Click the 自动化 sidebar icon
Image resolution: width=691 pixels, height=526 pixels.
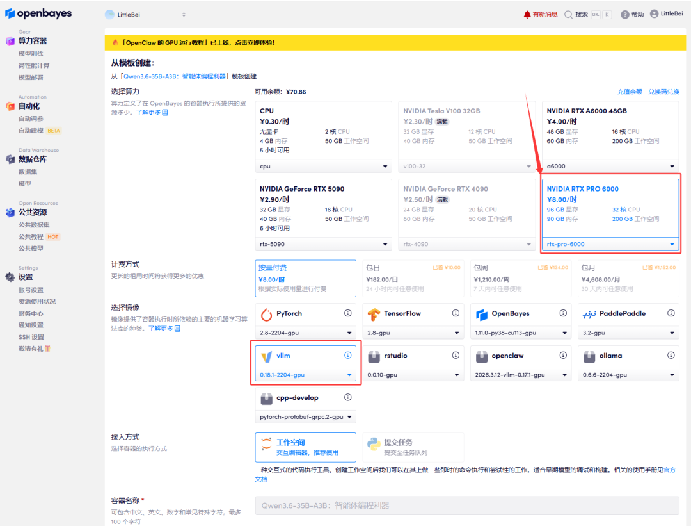tap(10, 106)
